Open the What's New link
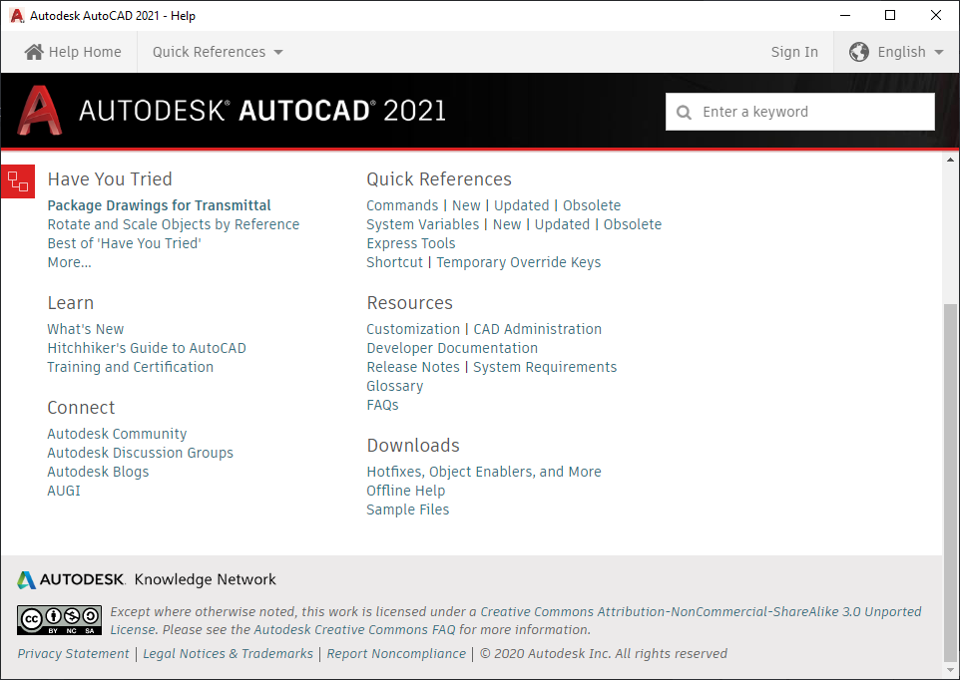This screenshot has width=960, height=680. [x=86, y=329]
